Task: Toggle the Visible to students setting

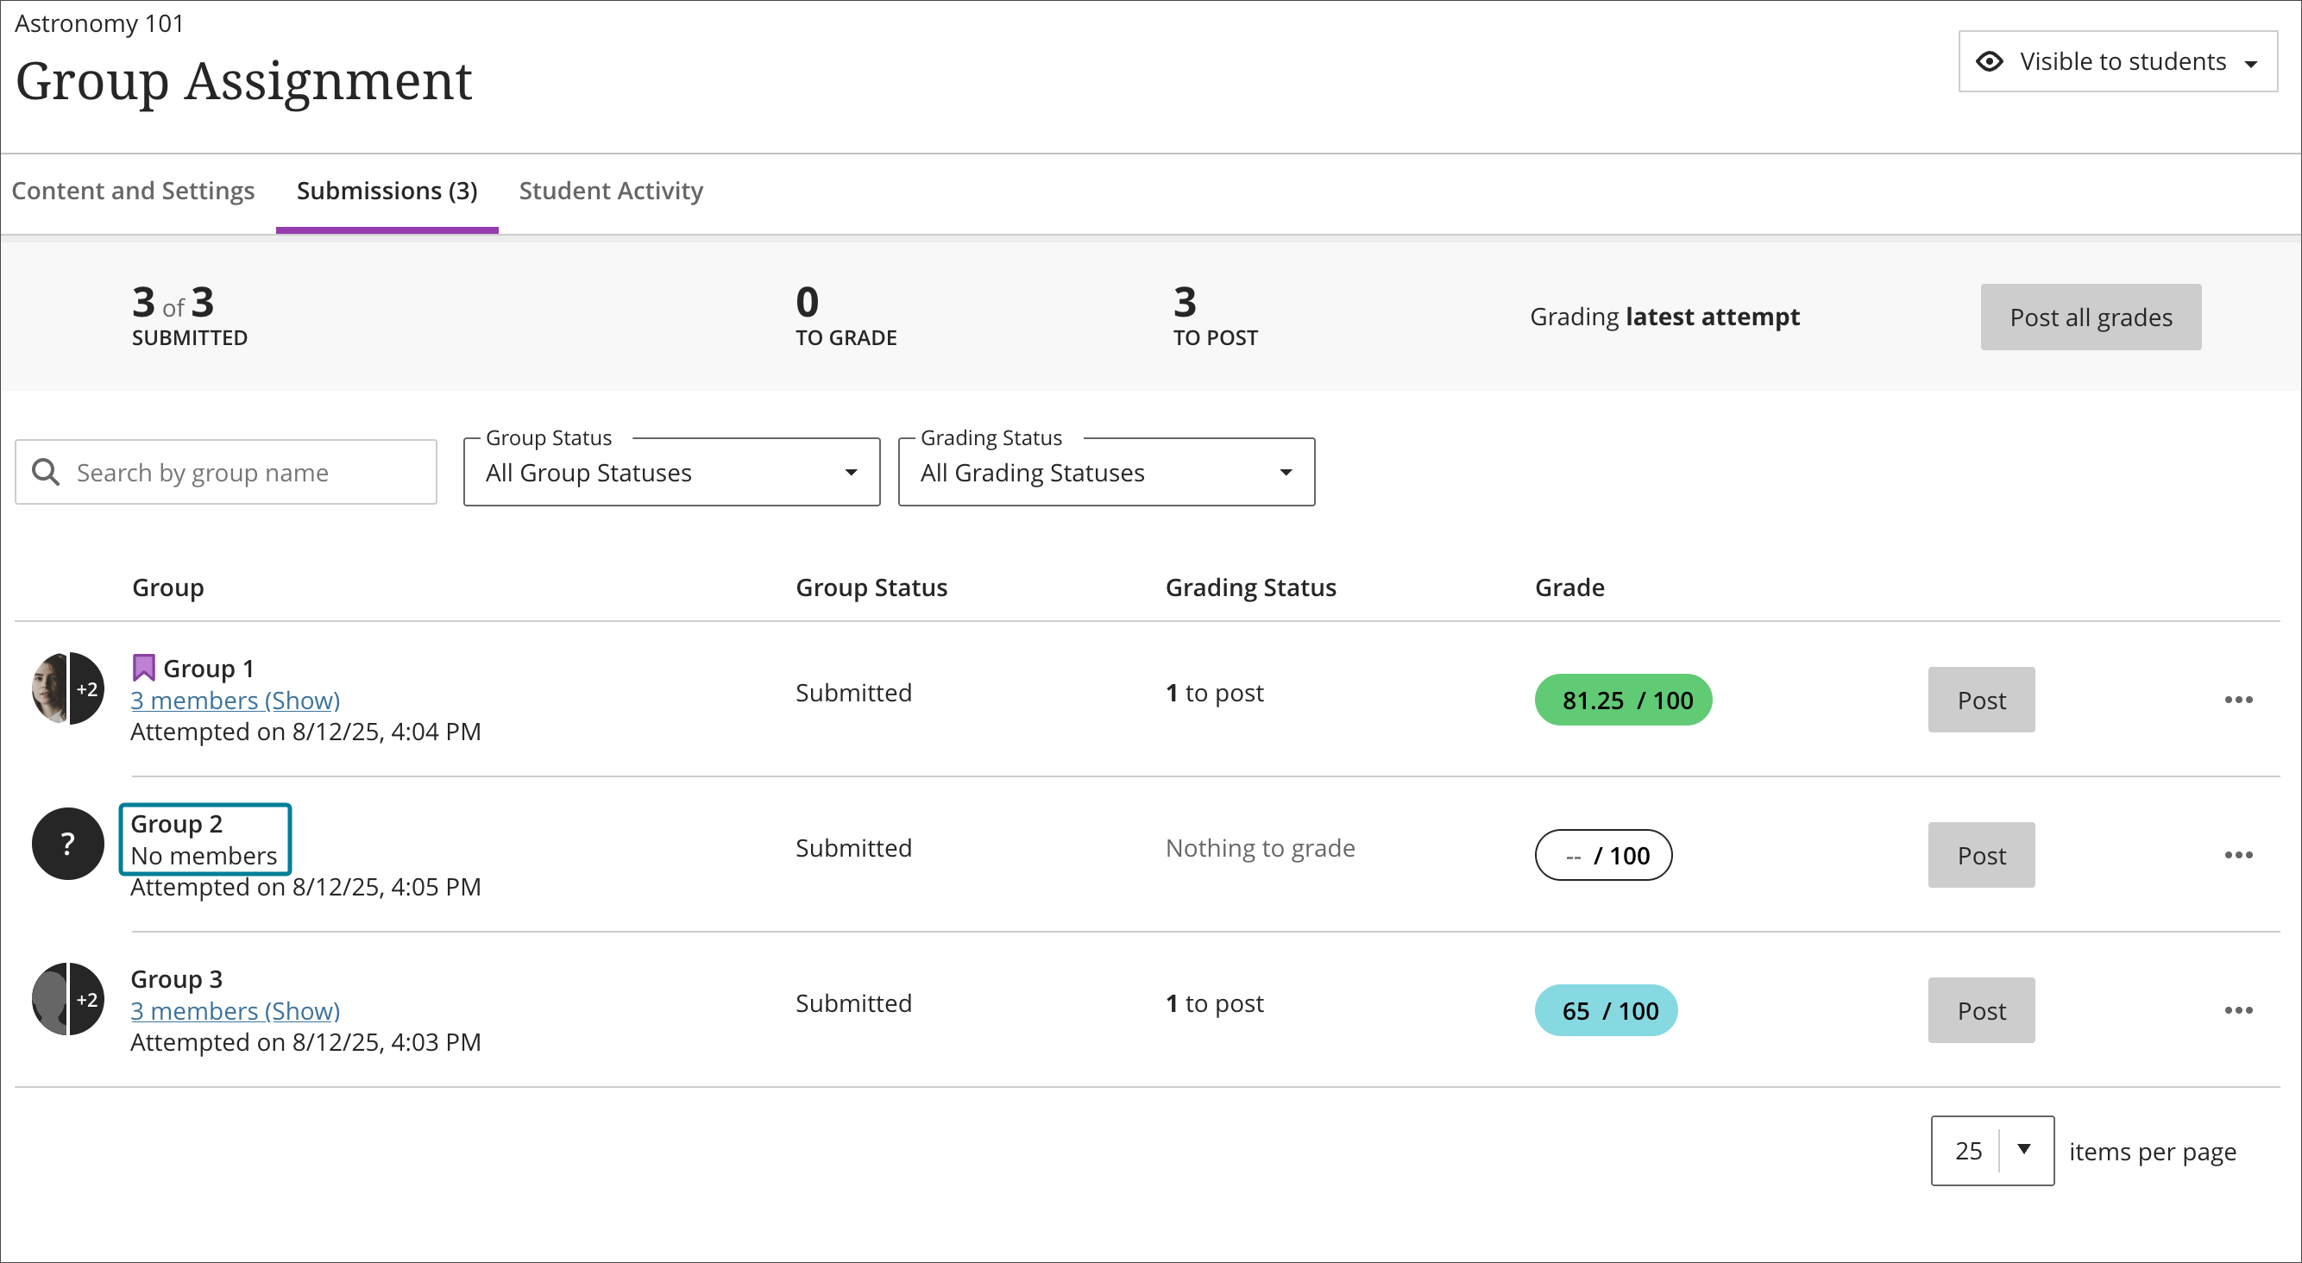Action: coord(2118,60)
